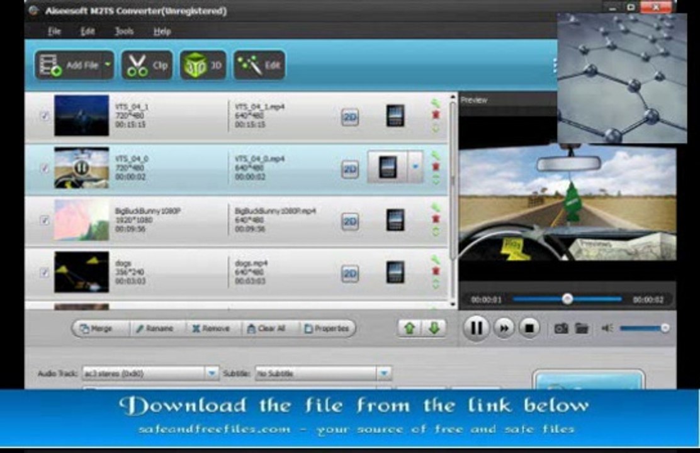Click red delete icon on dogs row
The height and width of the screenshot is (453, 700).
pyautogui.click(x=436, y=271)
